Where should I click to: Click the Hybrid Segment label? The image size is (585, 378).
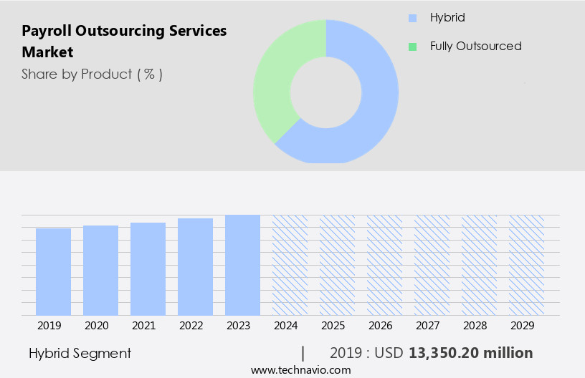pyautogui.click(x=80, y=353)
